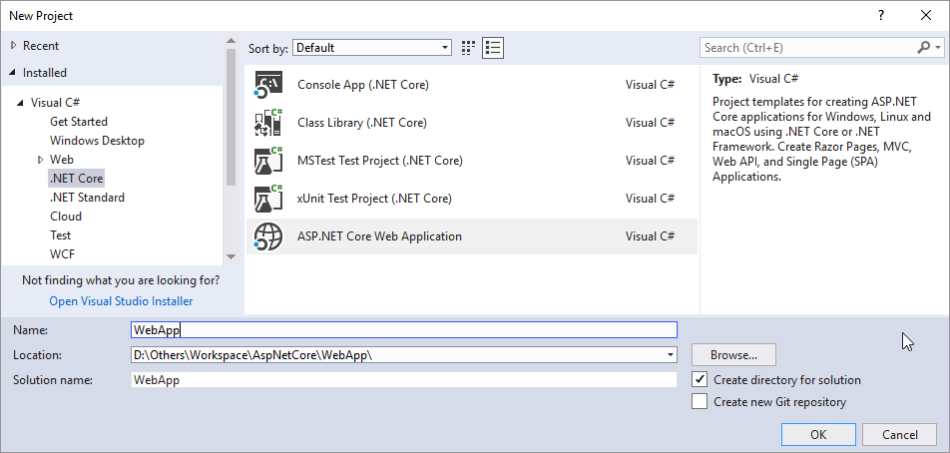The image size is (950, 453).
Task: Uncheck Create directory for solution
Action: [x=700, y=380]
